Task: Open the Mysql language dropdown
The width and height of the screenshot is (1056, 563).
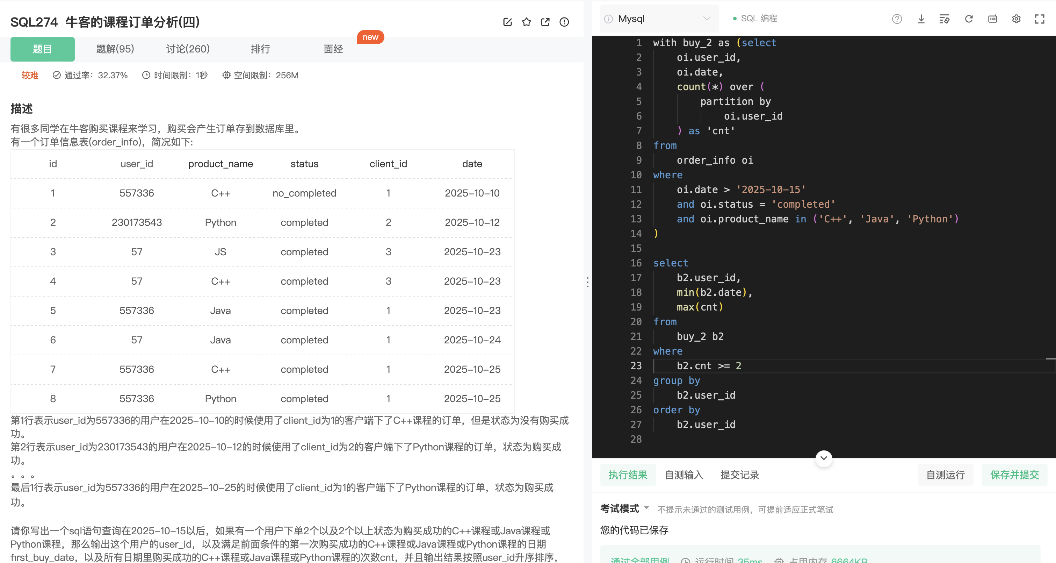Action: (659, 19)
